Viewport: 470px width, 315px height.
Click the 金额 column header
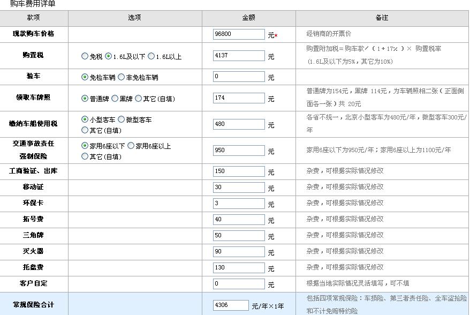(x=249, y=18)
